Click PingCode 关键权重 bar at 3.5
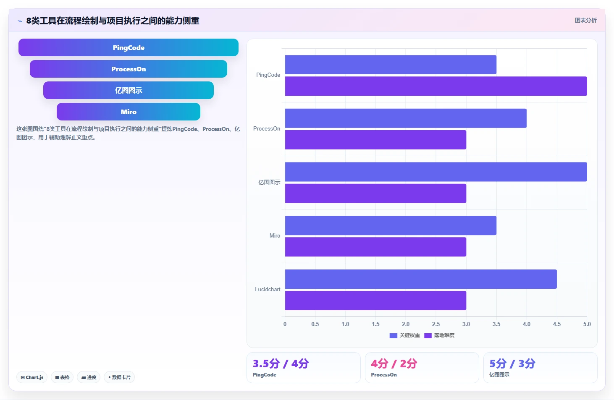 pyautogui.click(x=391, y=65)
